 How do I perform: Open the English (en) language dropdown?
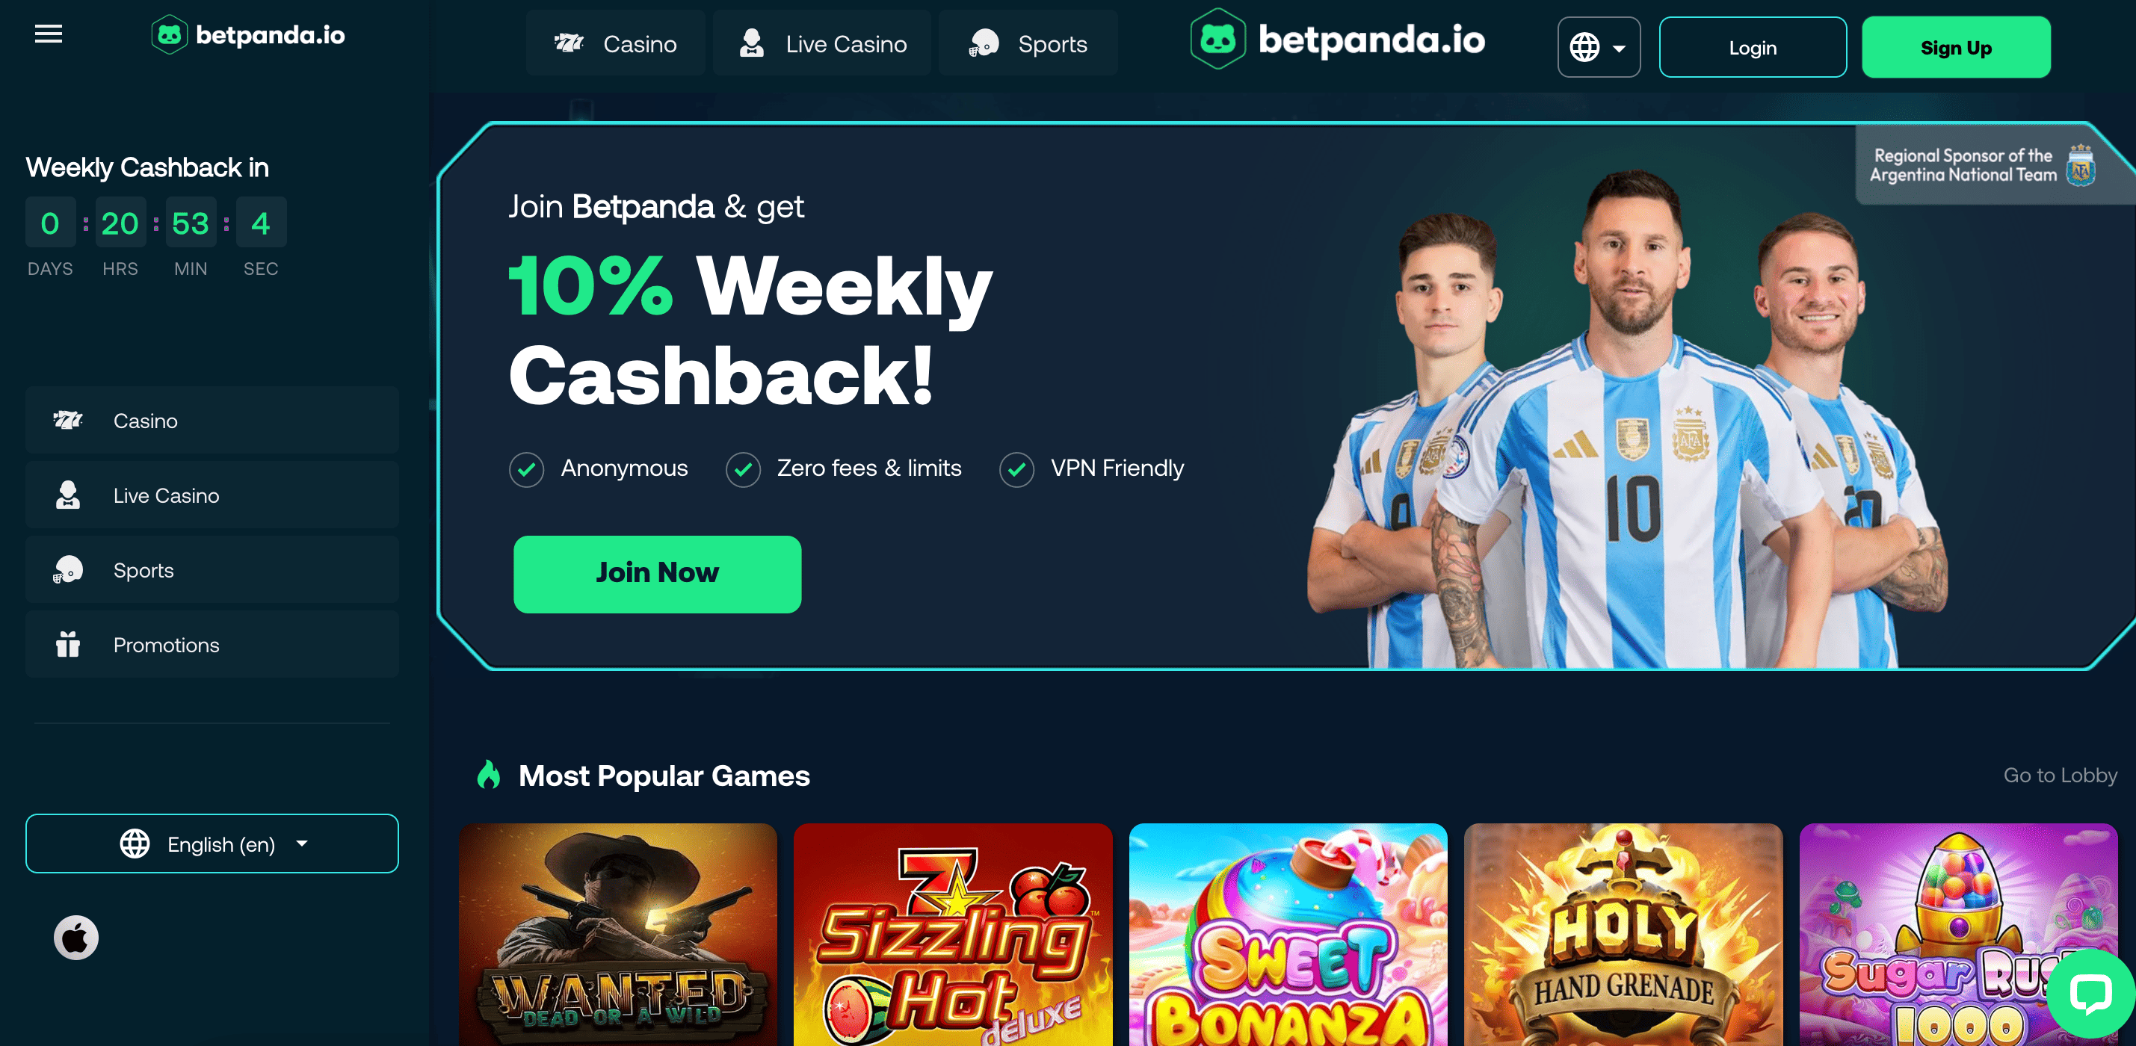[x=212, y=843]
